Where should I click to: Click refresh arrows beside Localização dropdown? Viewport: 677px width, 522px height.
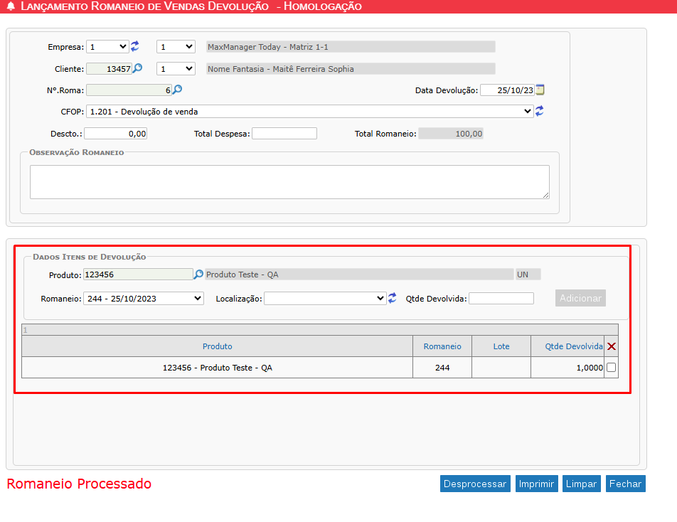click(392, 299)
